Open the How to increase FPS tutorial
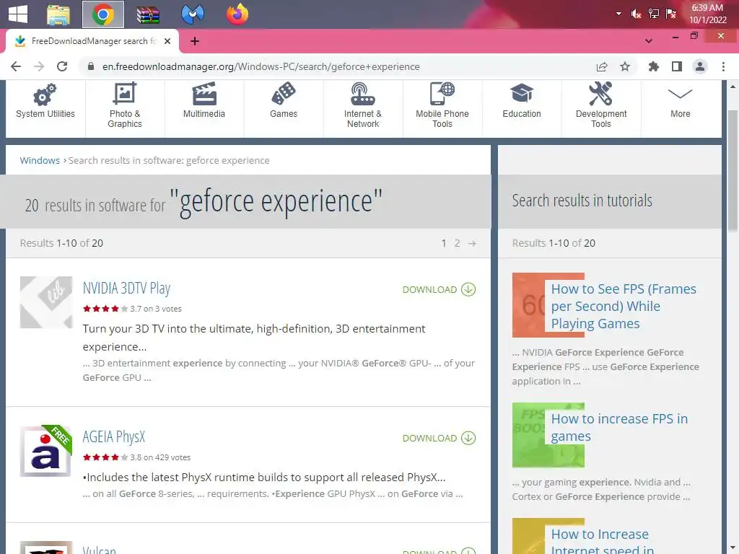Viewport: 739px width, 554px height. [x=618, y=427]
